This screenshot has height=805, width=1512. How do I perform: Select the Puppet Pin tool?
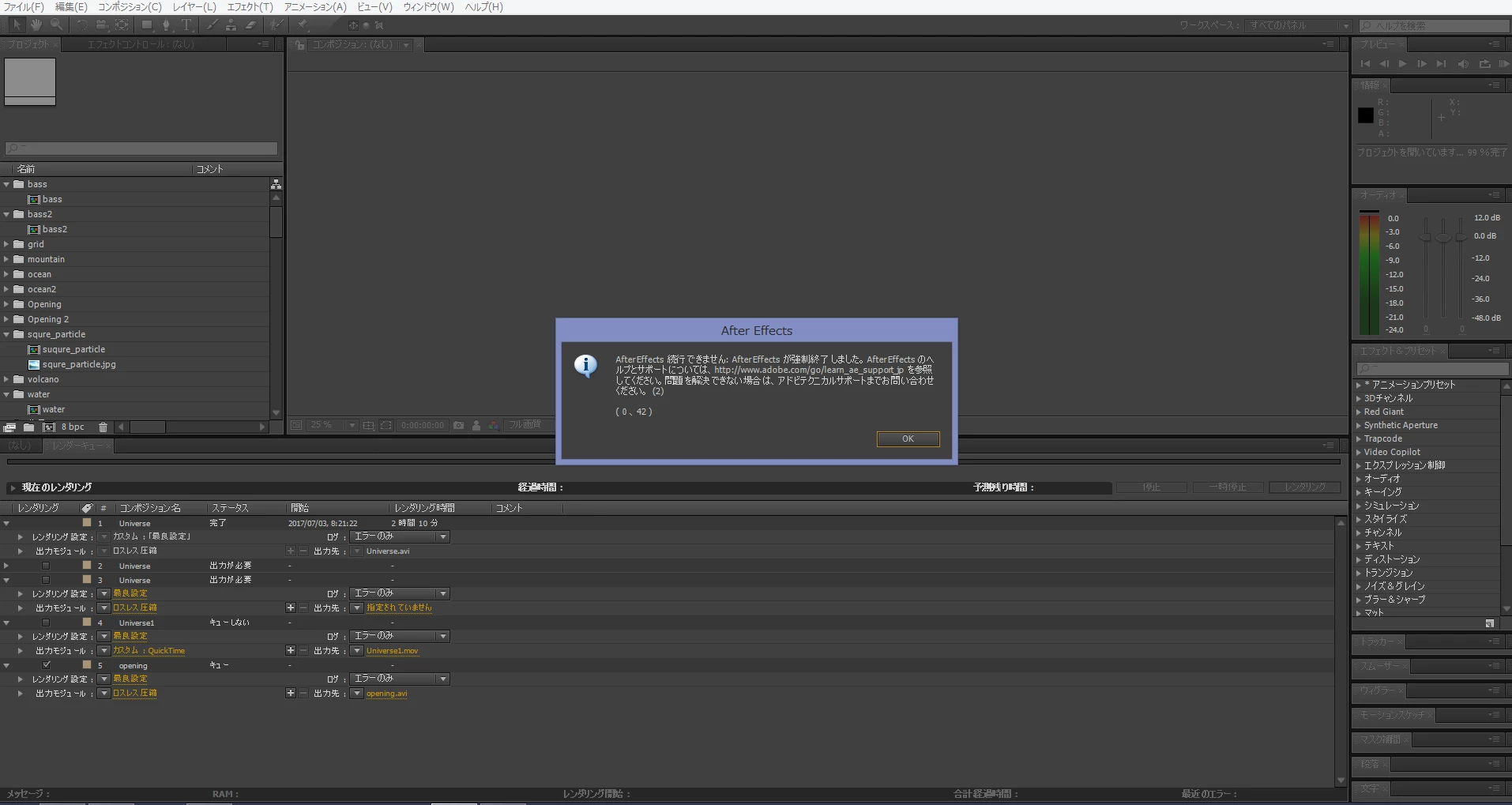[302, 25]
